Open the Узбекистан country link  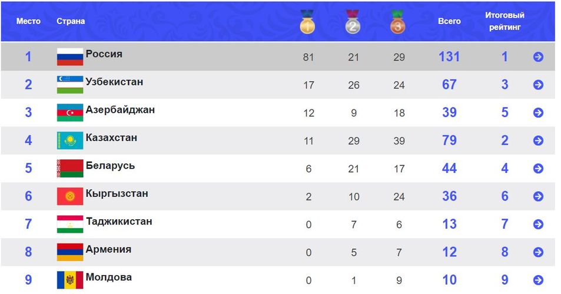(114, 82)
